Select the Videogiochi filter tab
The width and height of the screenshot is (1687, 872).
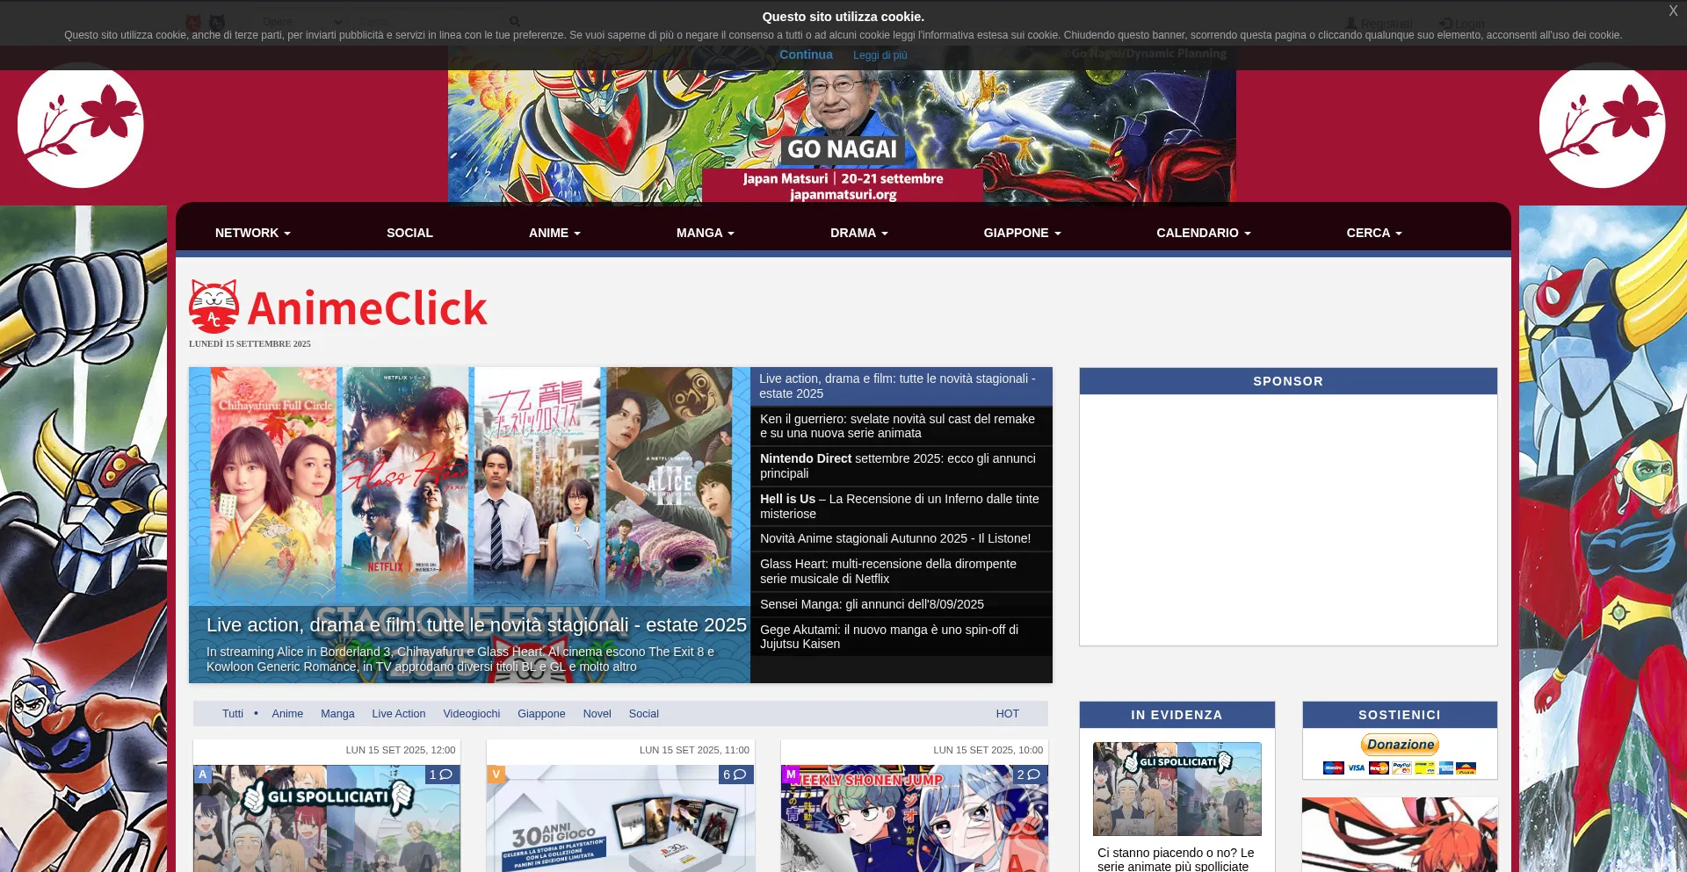pyautogui.click(x=472, y=714)
